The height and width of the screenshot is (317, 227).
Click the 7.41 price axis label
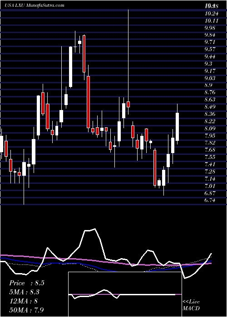coord(210,164)
